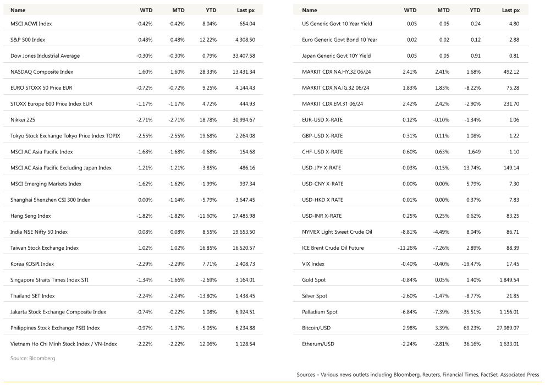Image resolution: width=545 pixels, height=385 pixels.
Task: Select the Hang Seng Index name
Action: tap(31, 216)
